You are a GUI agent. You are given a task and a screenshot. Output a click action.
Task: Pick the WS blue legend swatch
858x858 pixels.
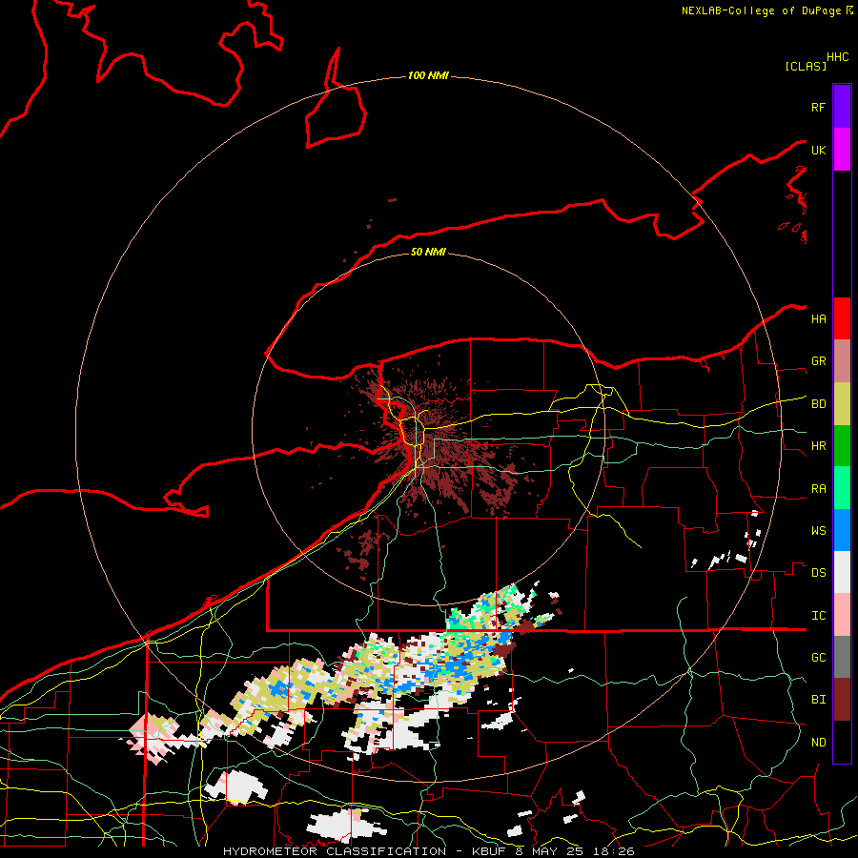click(x=842, y=530)
